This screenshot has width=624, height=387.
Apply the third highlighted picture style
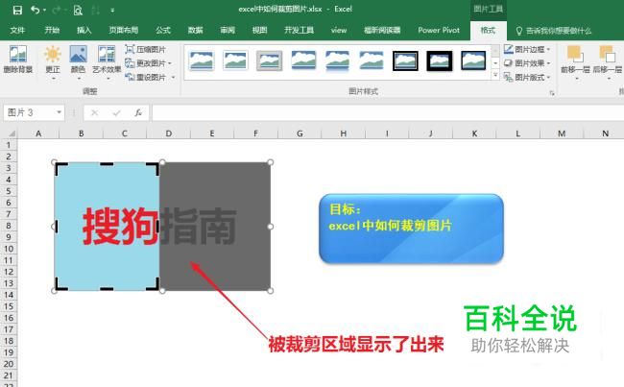(270, 60)
